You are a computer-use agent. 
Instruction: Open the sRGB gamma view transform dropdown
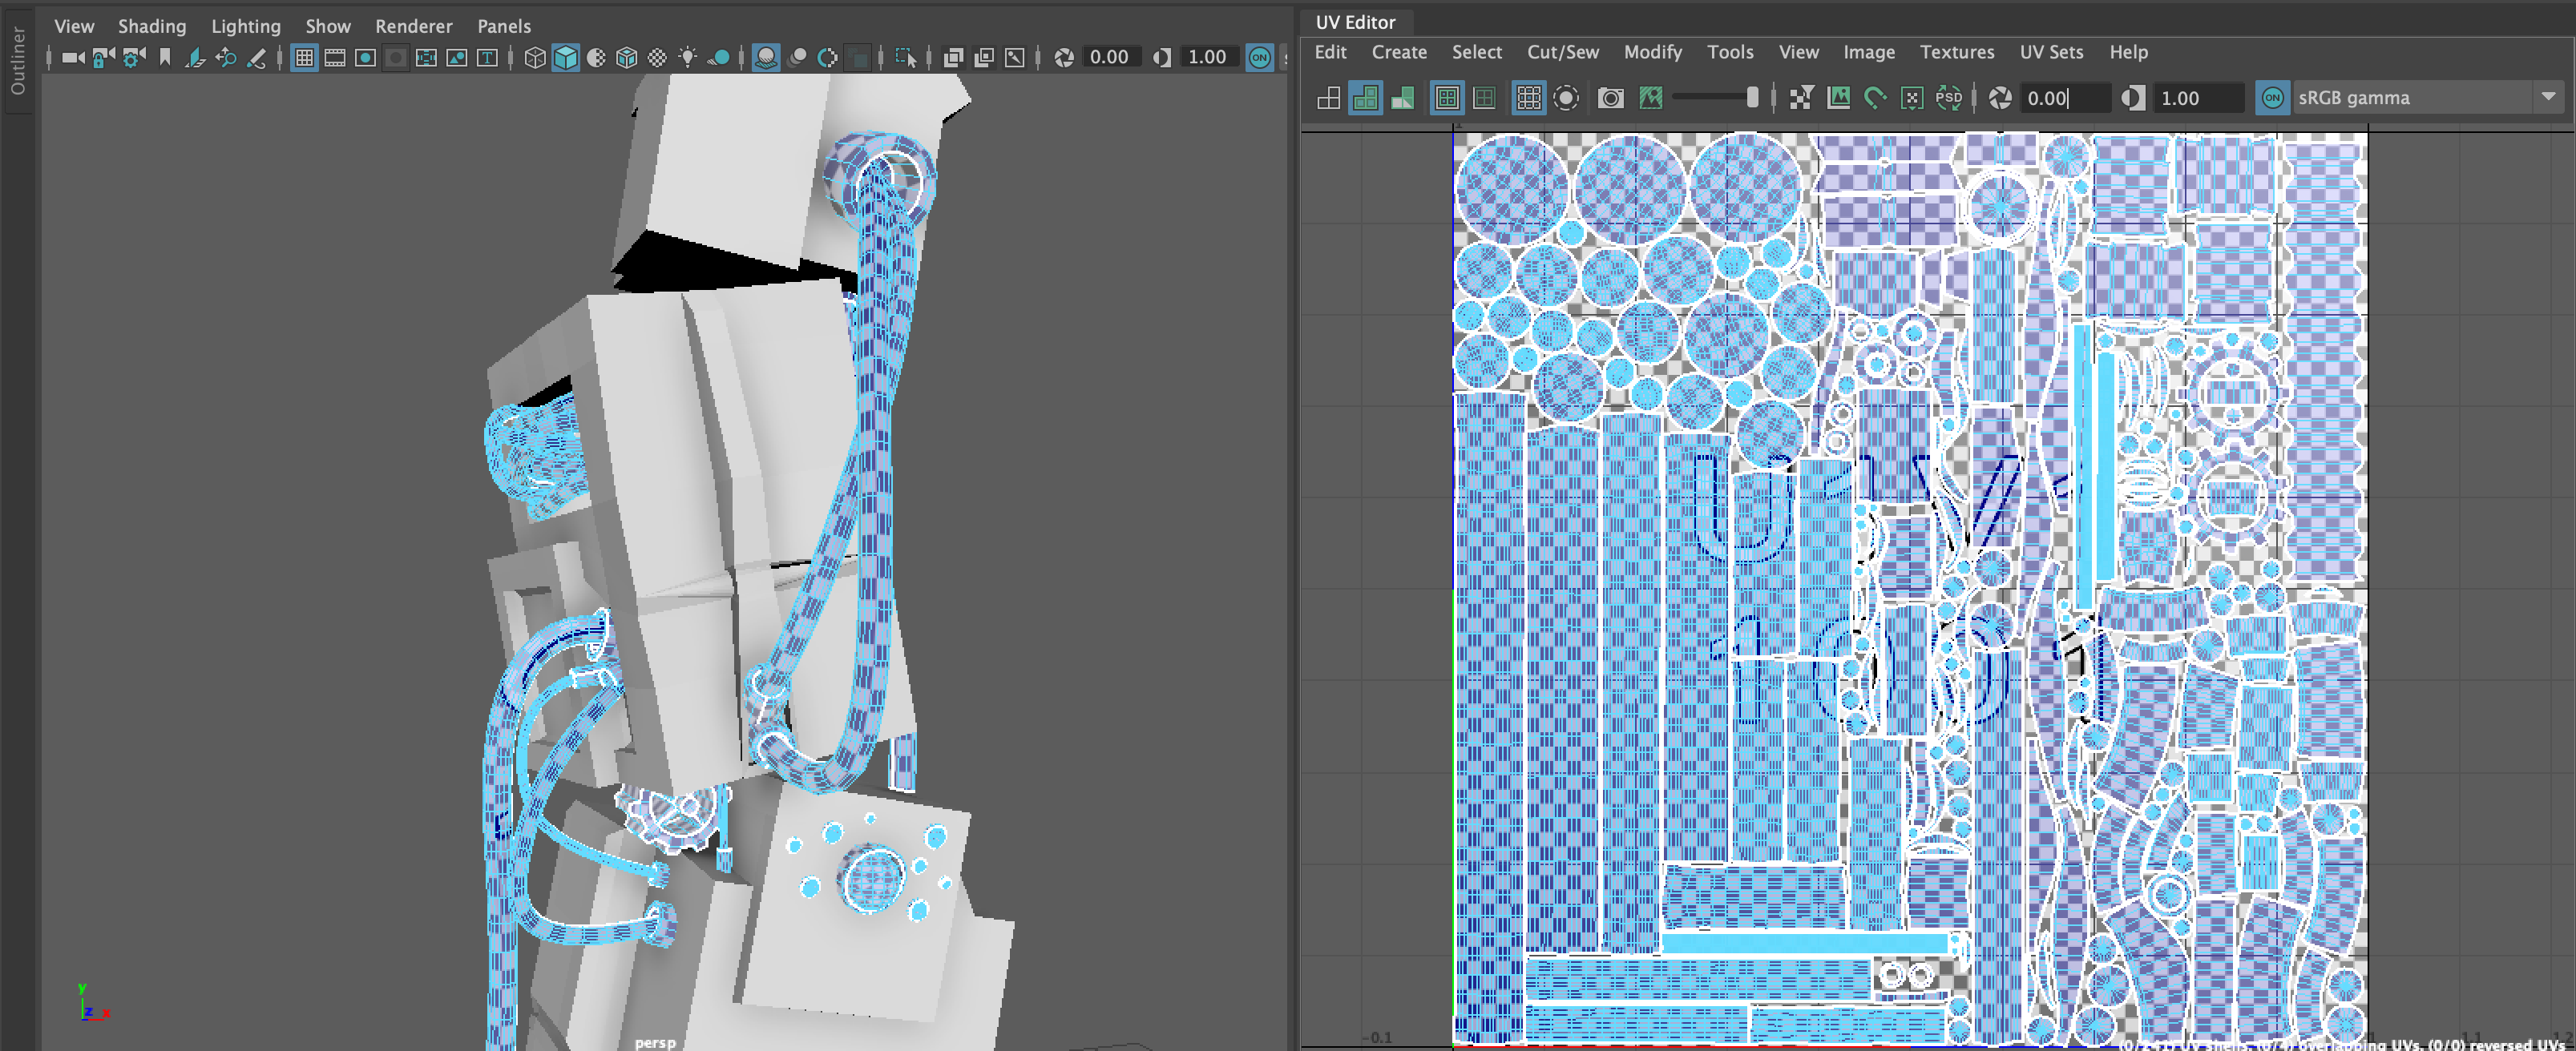(2548, 97)
